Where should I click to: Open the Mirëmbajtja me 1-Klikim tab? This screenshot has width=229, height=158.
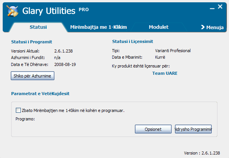coord(98,27)
